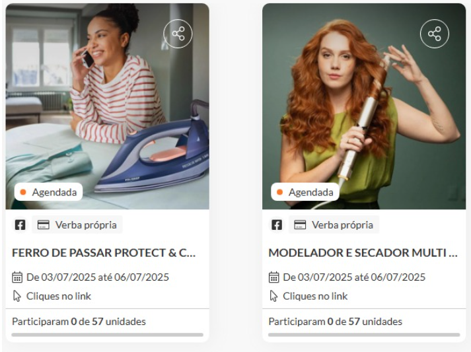
Task: Click share icon on hair styler card
Action: (x=435, y=34)
